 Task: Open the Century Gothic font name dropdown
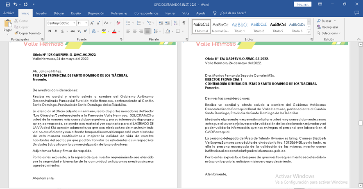(x=74, y=23)
